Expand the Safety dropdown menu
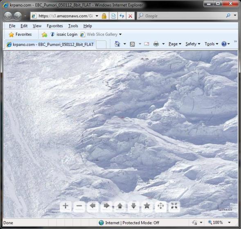The image size is (241, 229). [x=193, y=44]
